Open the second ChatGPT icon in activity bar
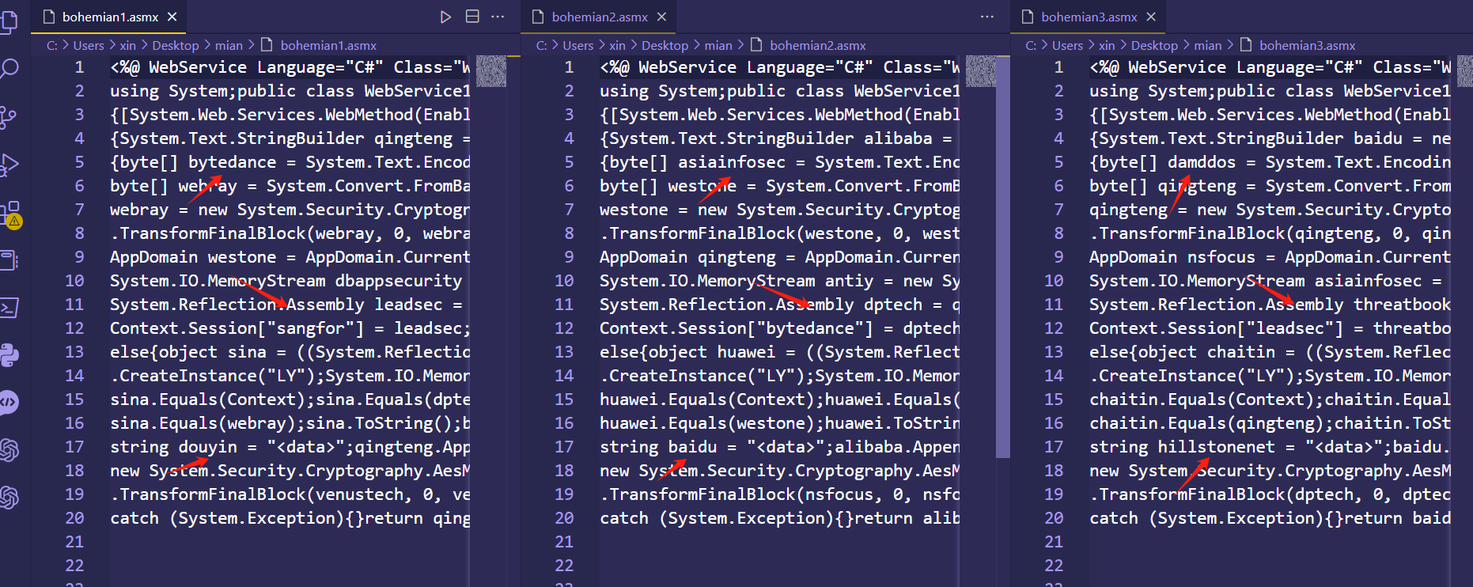This screenshot has height=587, width=1473. click(x=9, y=497)
